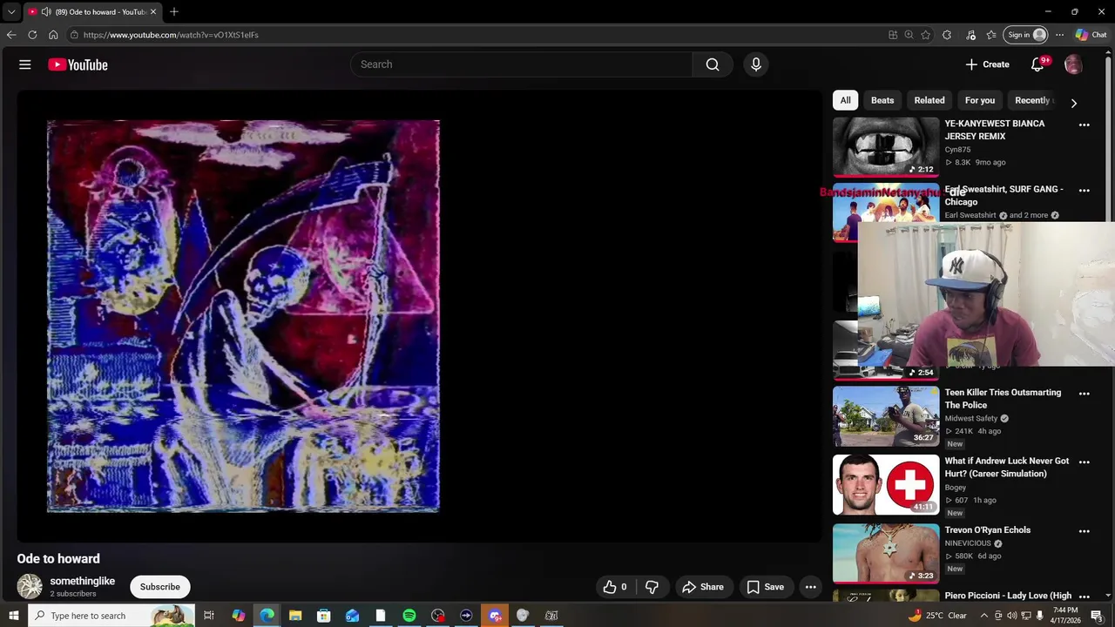This screenshot has height=627, width=1115.
Task: Select the Beats filter chip
Action: tap(882, 100)
